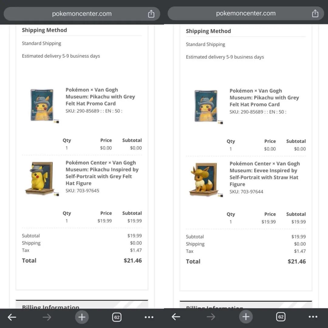Click the Eevee figure's $19.99 Subtotal value
The width and height of the screenshot is (328, 328).
click(299, 222)
